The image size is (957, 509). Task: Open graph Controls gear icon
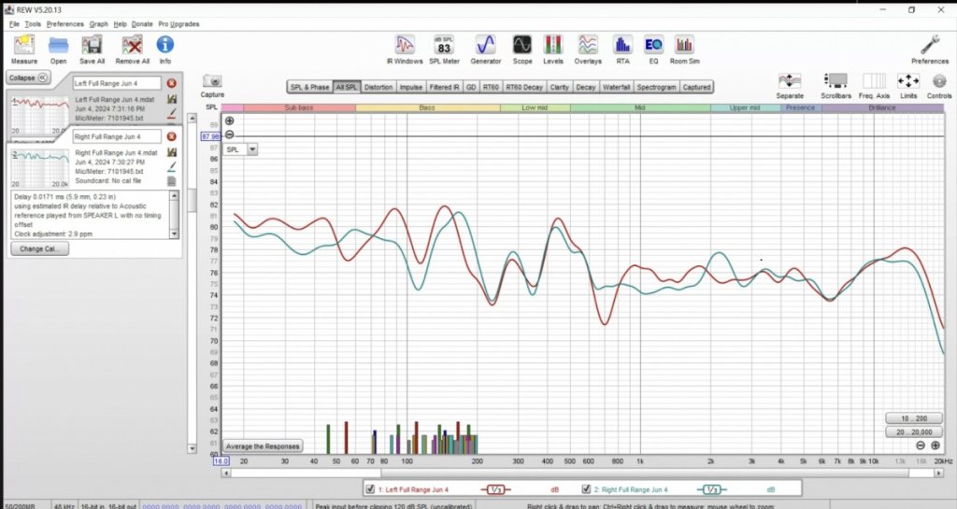click(938, 85)
